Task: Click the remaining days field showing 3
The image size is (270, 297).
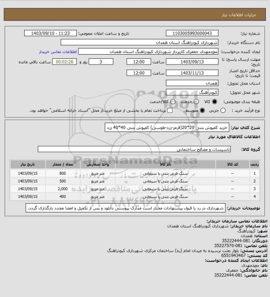Action: pyautogui.click(x=101, y=62)
